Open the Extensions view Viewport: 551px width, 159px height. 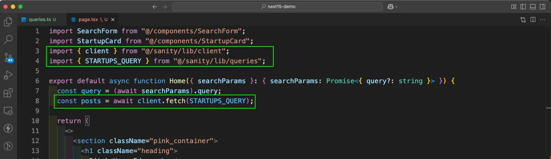(x=8, y=93)
